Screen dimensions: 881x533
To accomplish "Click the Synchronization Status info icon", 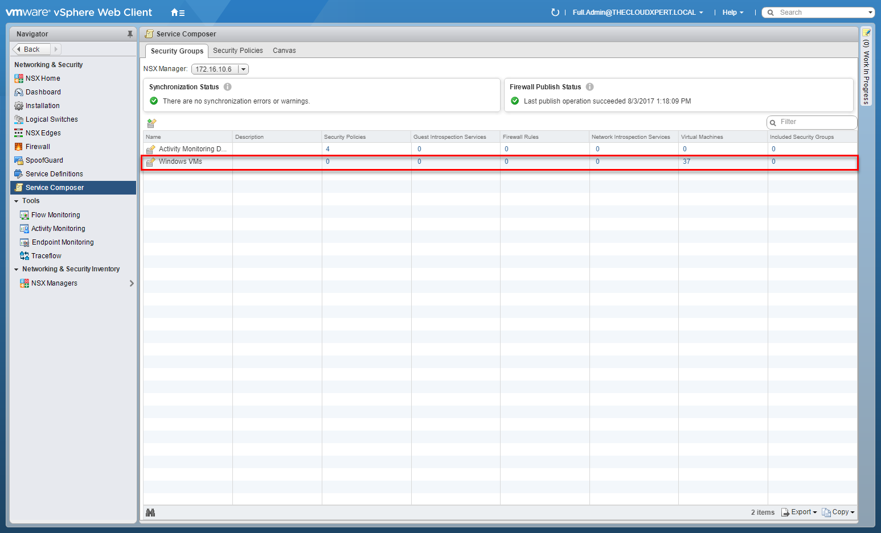I will (227, 87).
